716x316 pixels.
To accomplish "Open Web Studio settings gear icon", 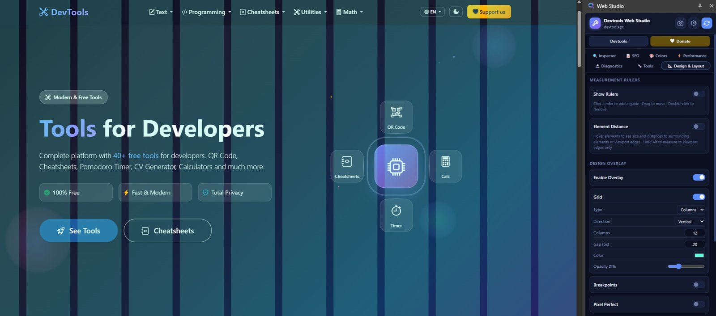I will click(x=694, y=23).
